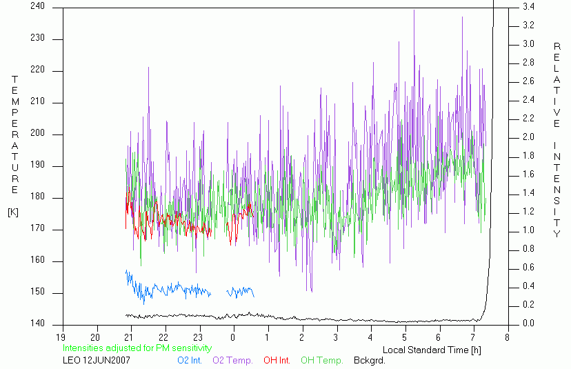The height and width of the screenshot is (369, 571).
Task: Click 'Intensities adjusted for PM sensitivity' note
Action: pos(137,348)
